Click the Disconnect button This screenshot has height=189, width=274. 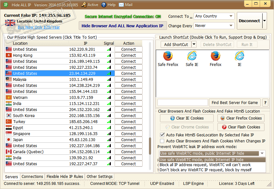pyautogui.click(x=250, y=21)
